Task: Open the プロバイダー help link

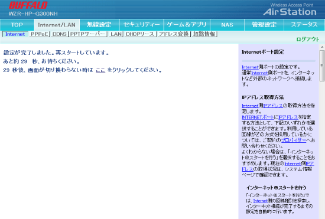Action: tap(294, 140)
